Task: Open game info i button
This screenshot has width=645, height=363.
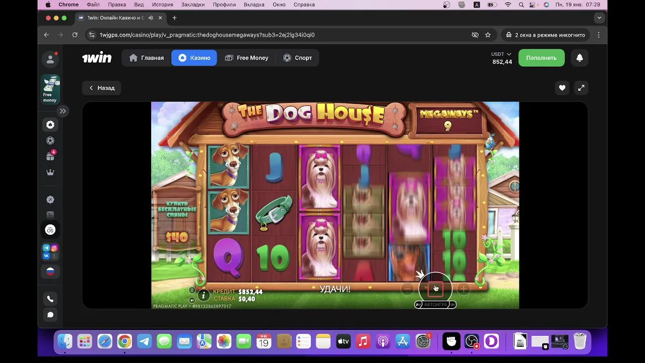Action: pos(203,295)
